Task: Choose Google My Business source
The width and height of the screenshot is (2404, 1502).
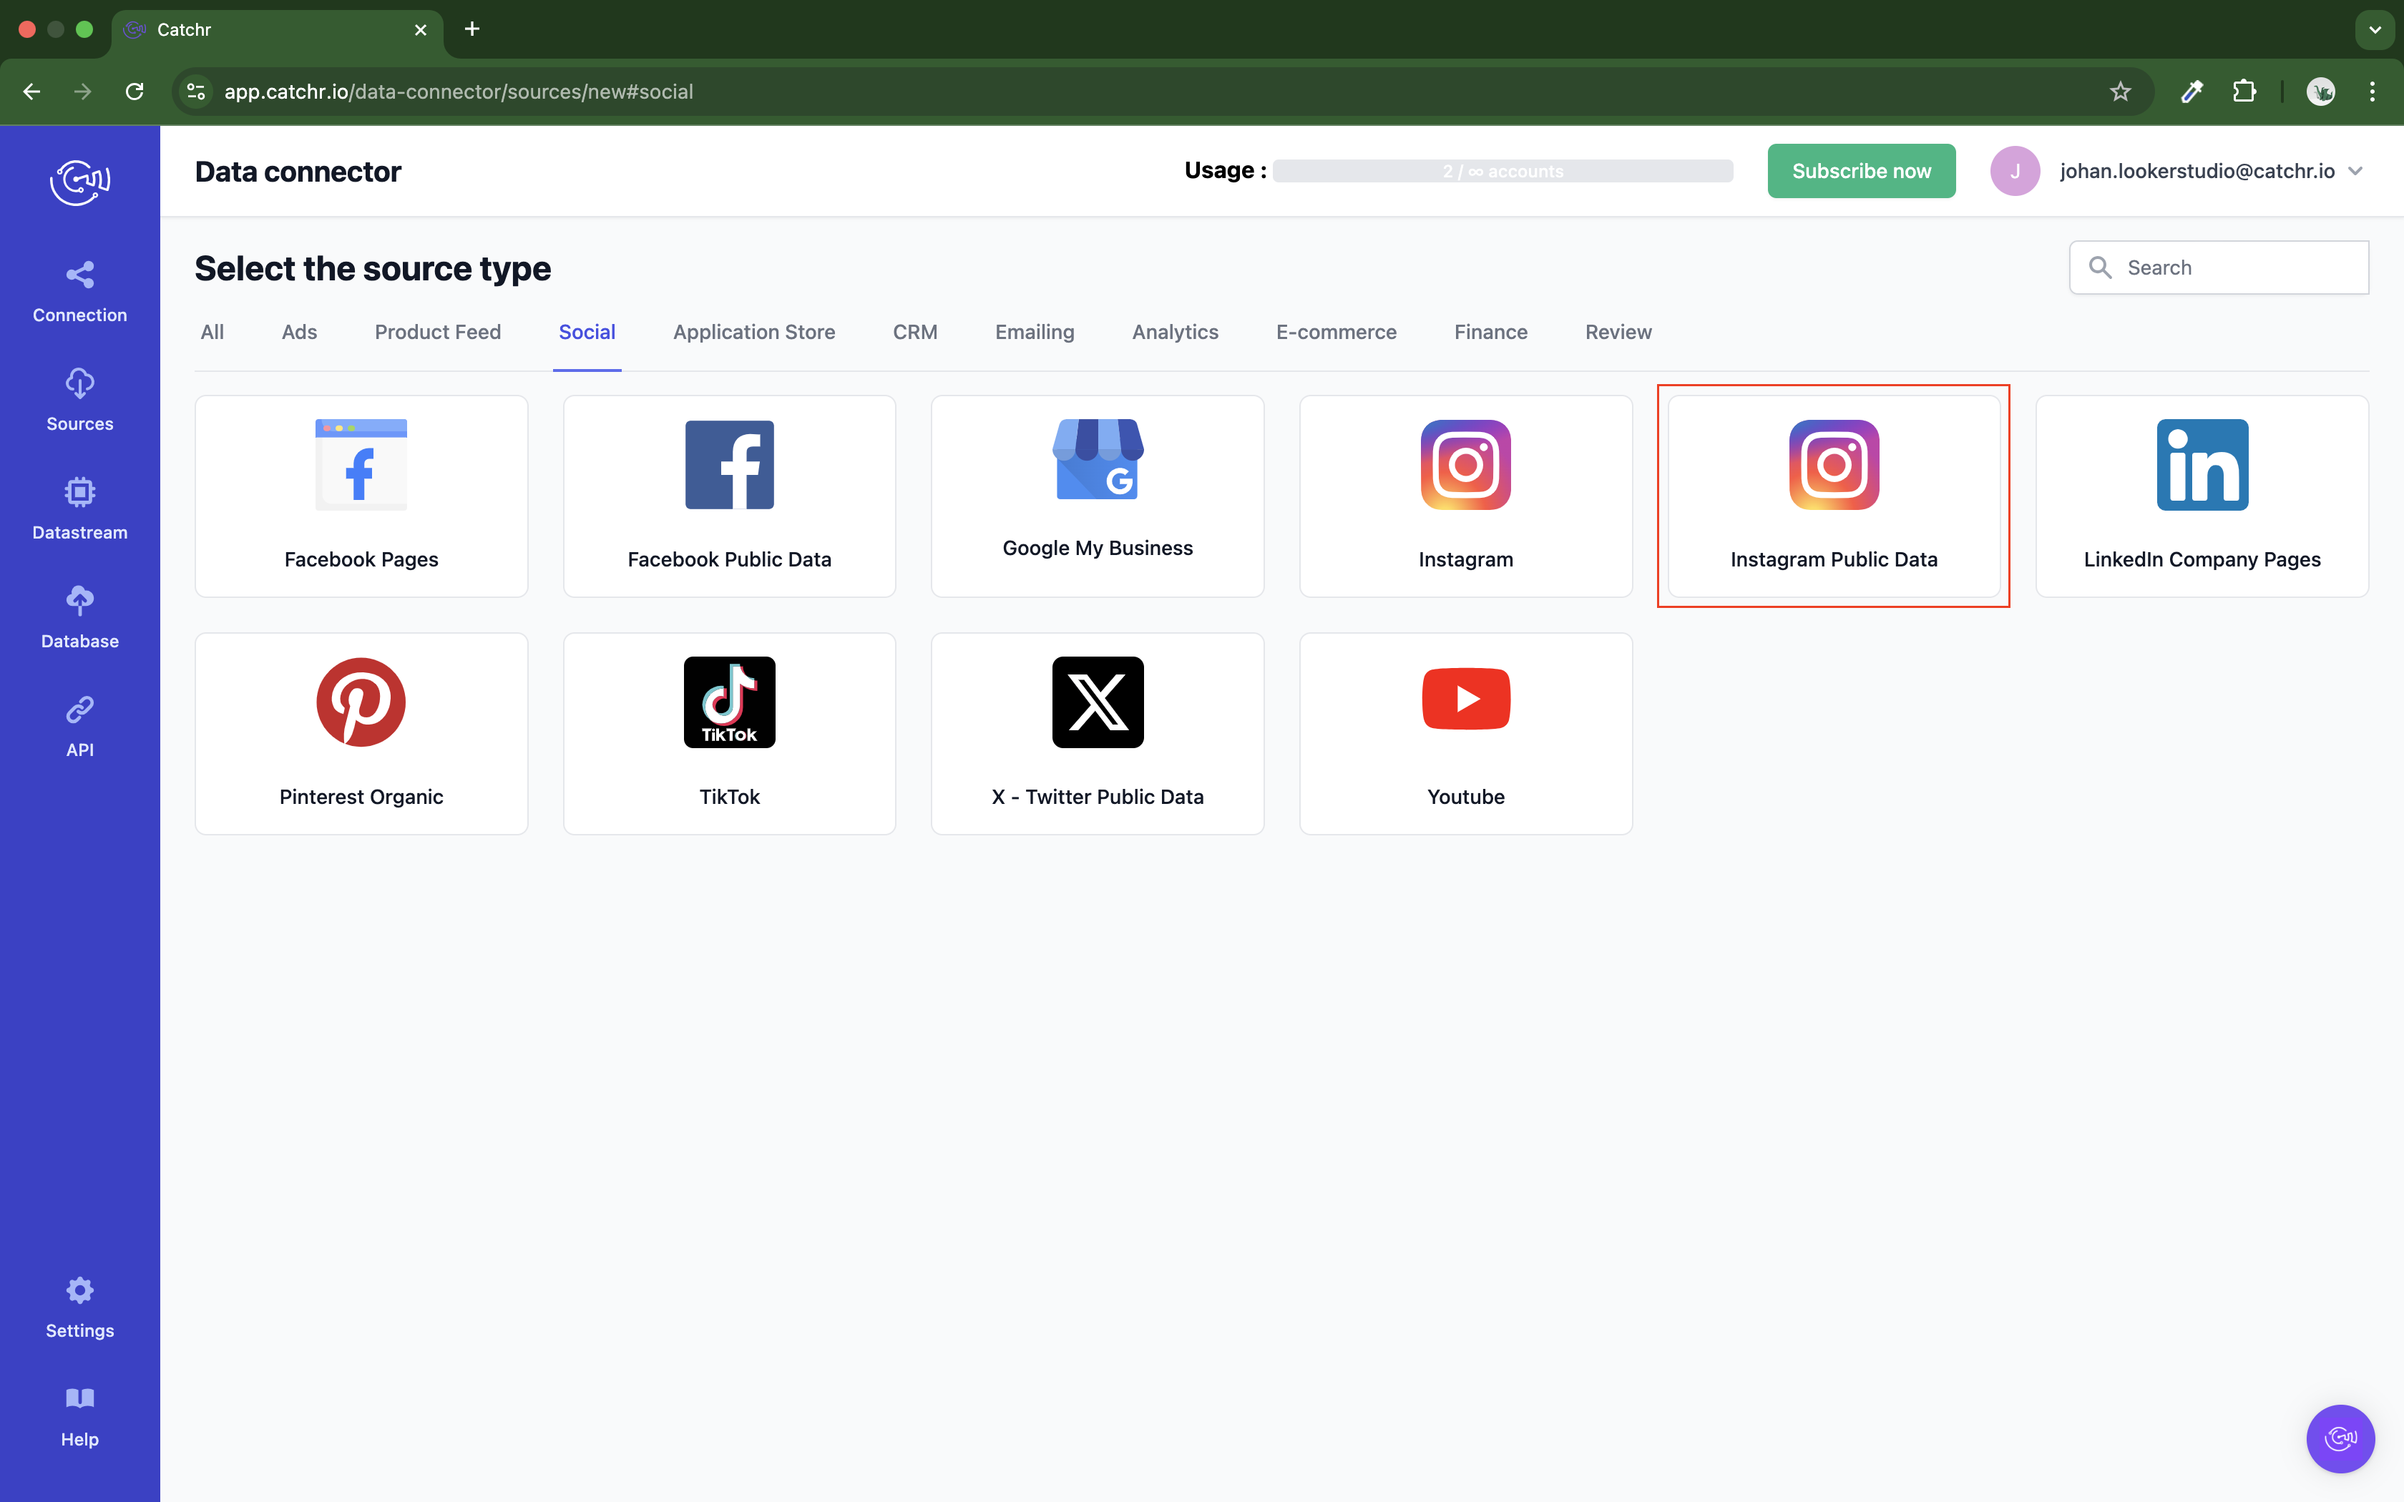Action: pos(1098,496)
